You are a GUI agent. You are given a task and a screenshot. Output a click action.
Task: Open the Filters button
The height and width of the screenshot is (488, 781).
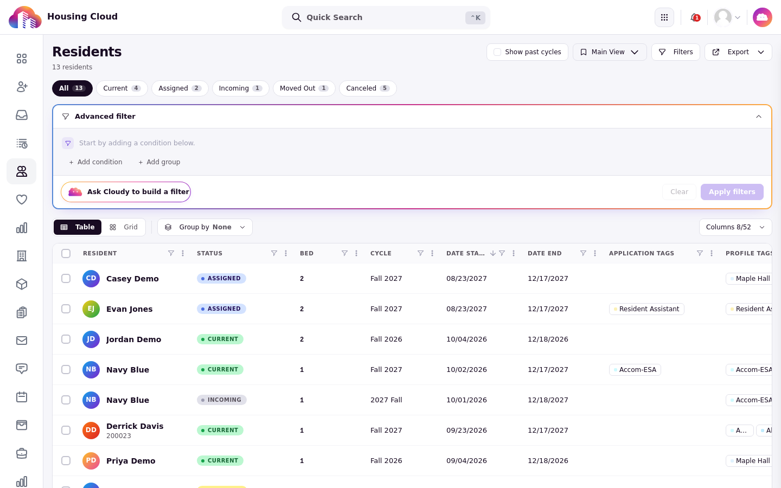pyautogui.click(x=676, y=52)
